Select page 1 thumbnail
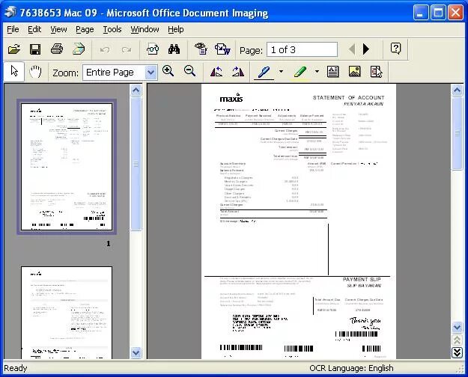 [67, 167]
